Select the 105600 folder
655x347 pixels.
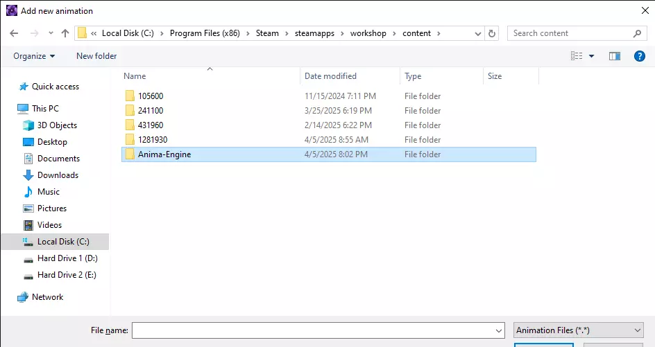click(329, 96)
